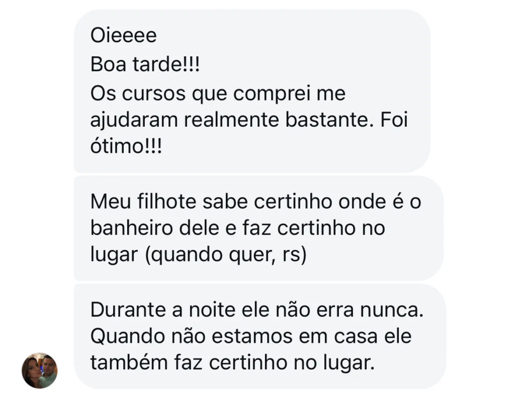Click the word "bastante." in first message
Viewport: 515px width, 398px height.
point(329,120)
